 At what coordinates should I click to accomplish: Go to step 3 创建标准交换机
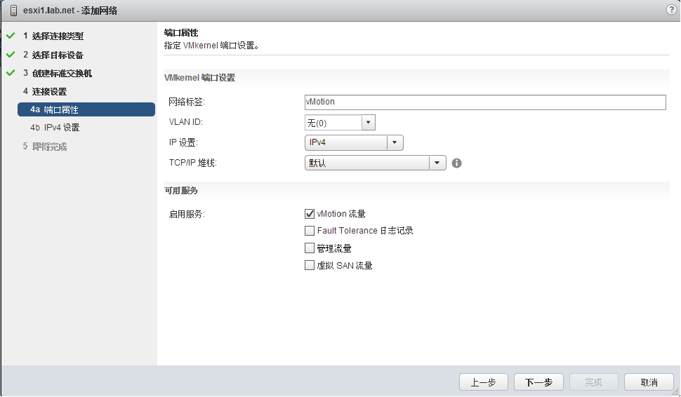pos(58,73)
